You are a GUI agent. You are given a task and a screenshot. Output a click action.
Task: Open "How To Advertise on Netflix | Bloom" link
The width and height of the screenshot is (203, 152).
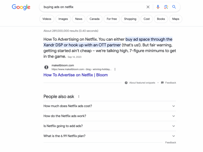tap(75, 75)
